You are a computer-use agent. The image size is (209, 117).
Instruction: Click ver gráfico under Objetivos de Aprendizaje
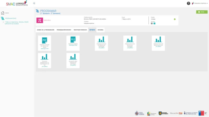[101, 48]
